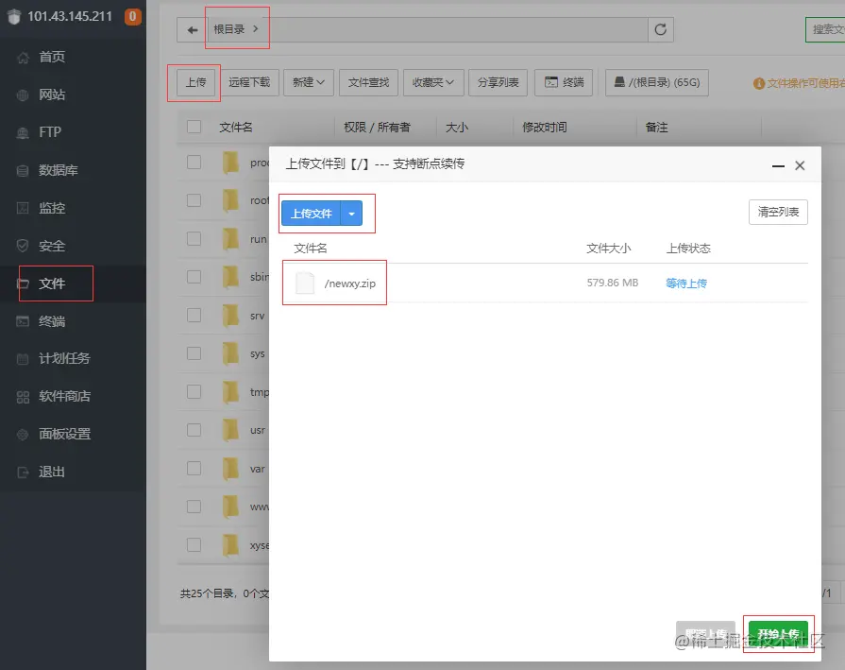
Task: Refresh the file list
Action: (662, 28)
